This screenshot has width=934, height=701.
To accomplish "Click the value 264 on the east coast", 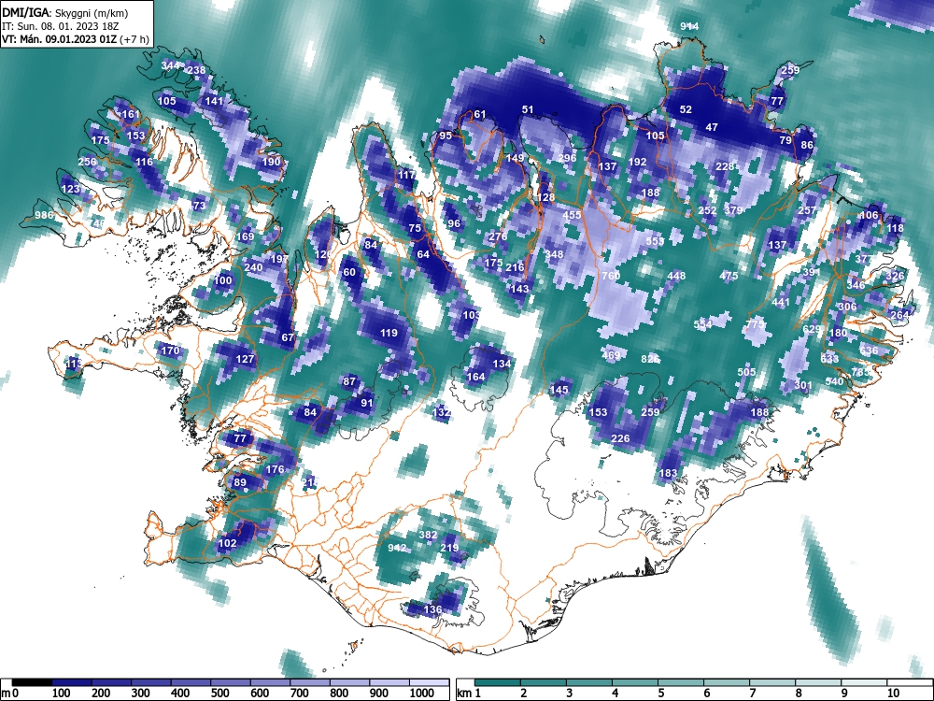I will click(899, 315).
